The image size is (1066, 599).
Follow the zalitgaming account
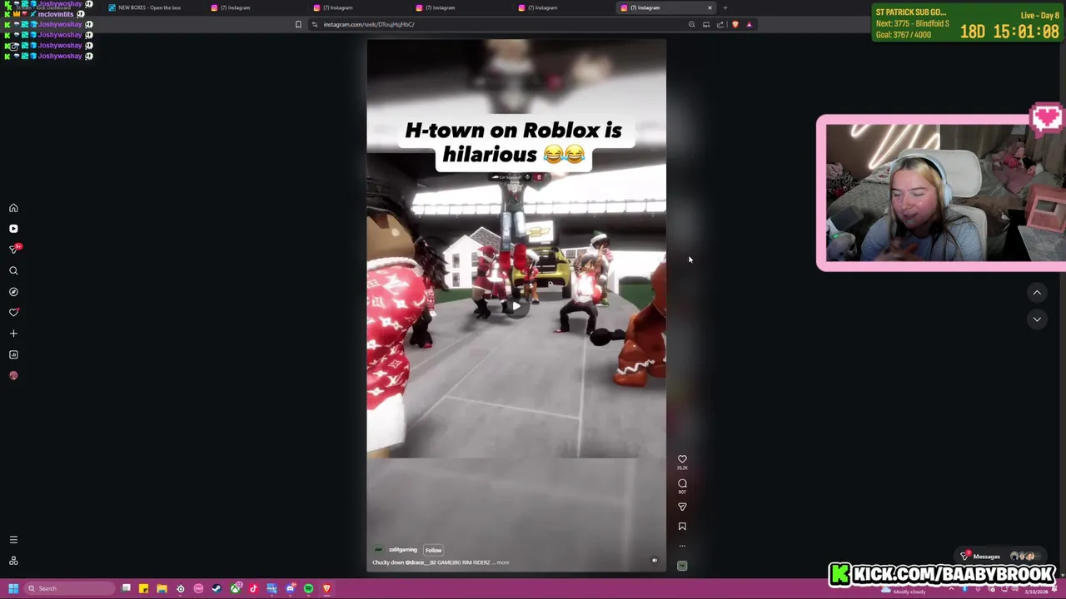(434, 550)
